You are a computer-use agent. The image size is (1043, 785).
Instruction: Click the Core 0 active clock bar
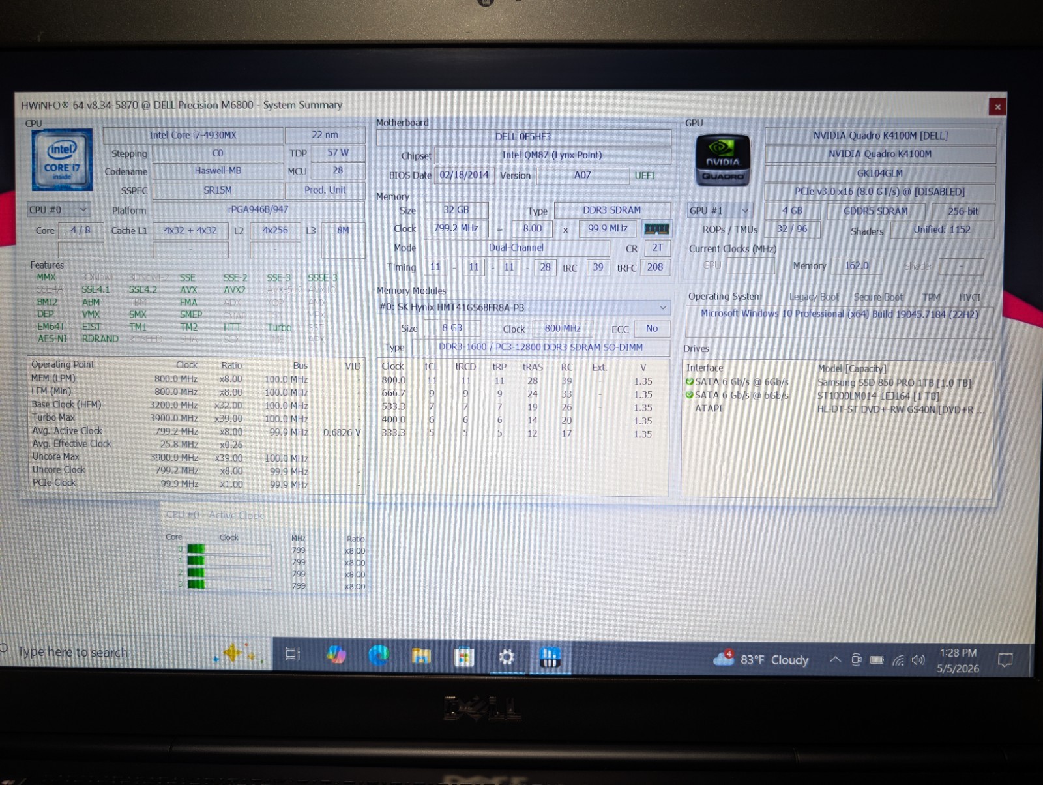pos(229,549)
